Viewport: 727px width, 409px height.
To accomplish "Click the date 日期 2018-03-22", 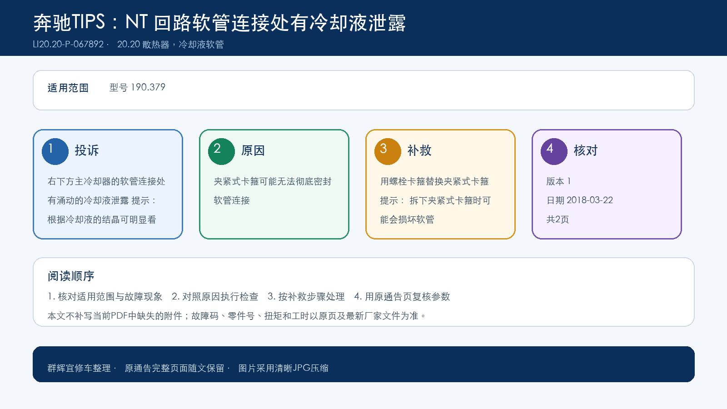I will (x=580, y=200).
